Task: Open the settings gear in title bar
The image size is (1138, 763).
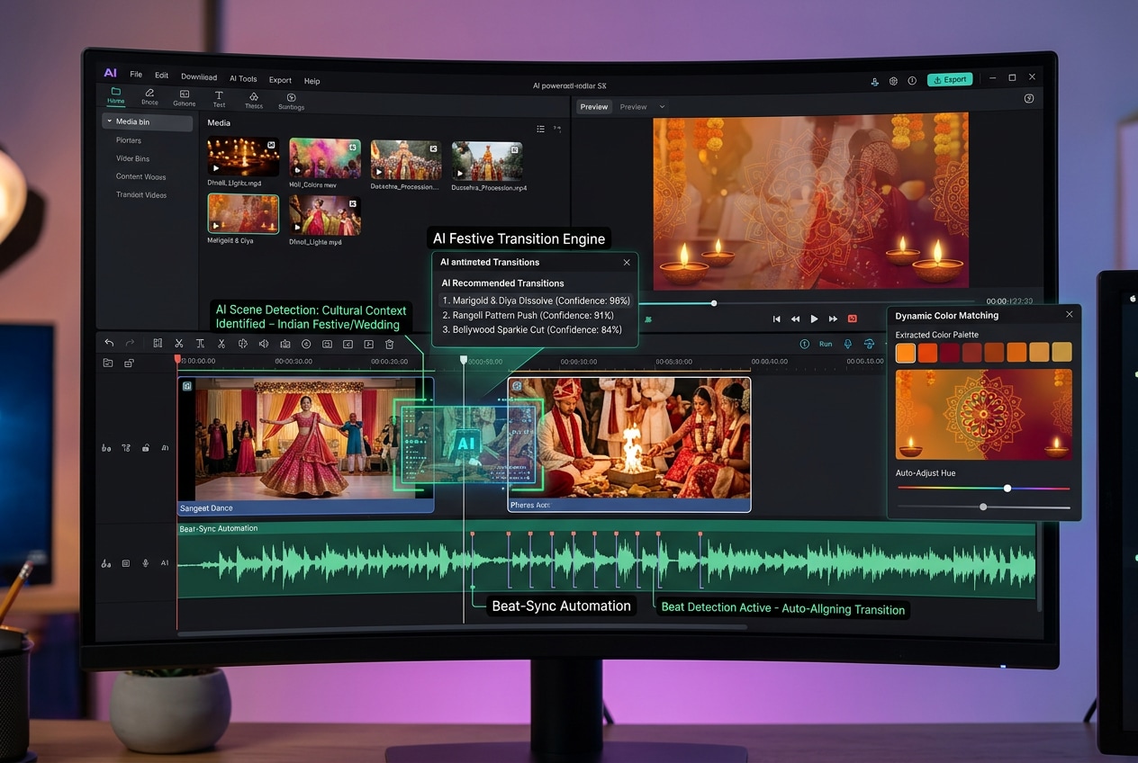Action: point(893,81)
